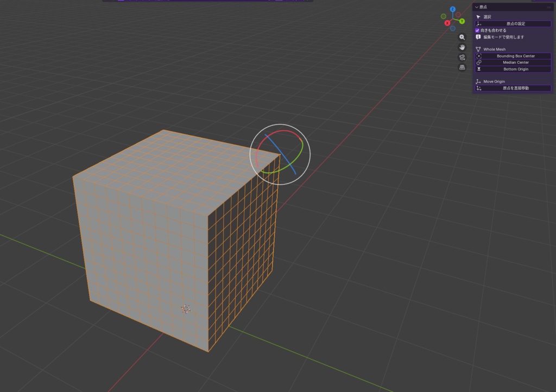The width and height of the screenshot is (556, 392).
Task: Click the Bottom Origin button
Action: (x=513, y=69)
